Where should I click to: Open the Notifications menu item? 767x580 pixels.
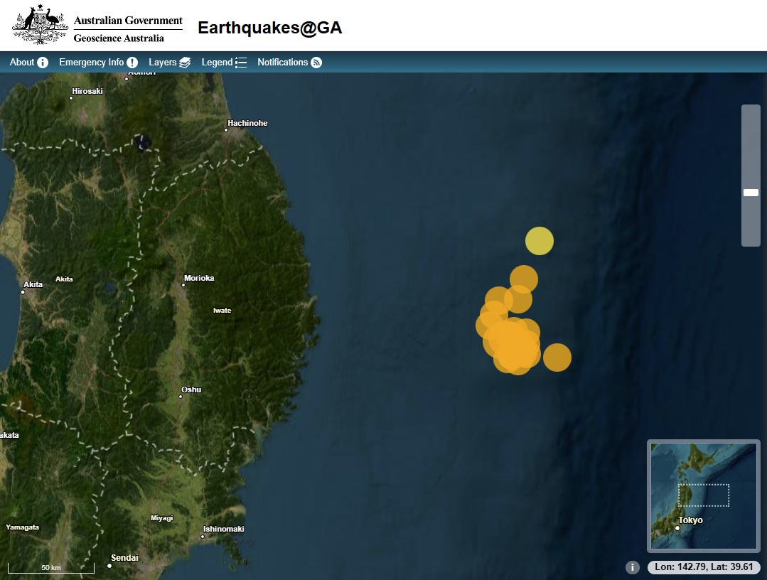pos(289,62)
